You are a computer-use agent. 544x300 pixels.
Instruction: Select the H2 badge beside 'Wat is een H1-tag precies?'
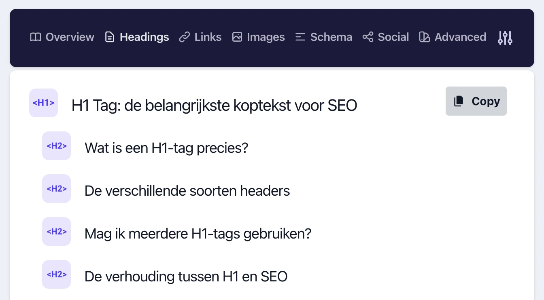click(56, 146)
